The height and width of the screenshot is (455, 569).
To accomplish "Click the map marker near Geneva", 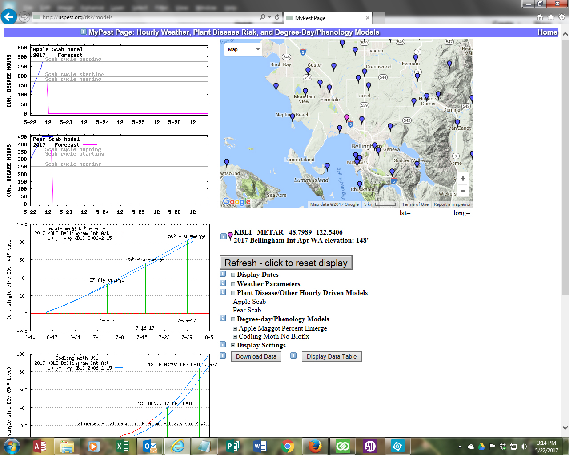I will click(378, 151).
